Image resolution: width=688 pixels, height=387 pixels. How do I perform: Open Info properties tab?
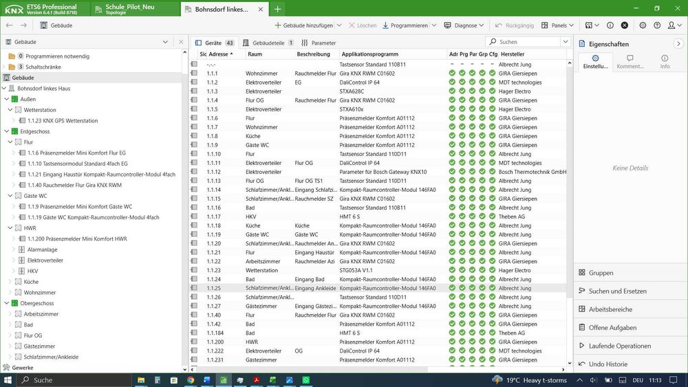pyautogui.click(x=665, y=62)
